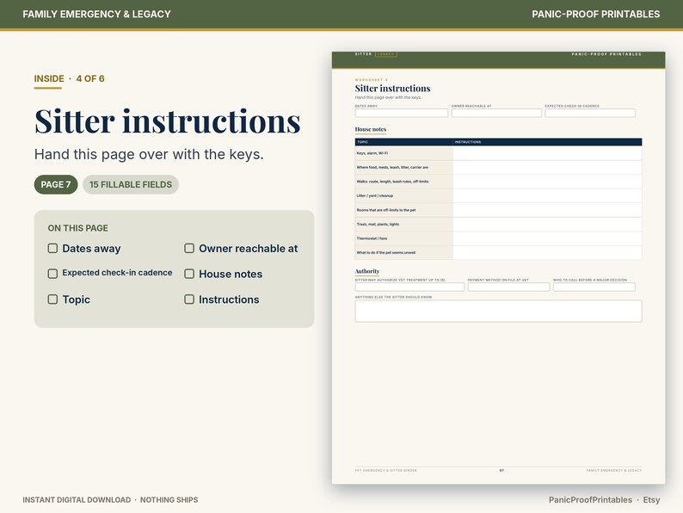Click the Expected Check-in Cadence worksheet field
Viewport: 683px width, 513px height.
(x=590, y=114)
